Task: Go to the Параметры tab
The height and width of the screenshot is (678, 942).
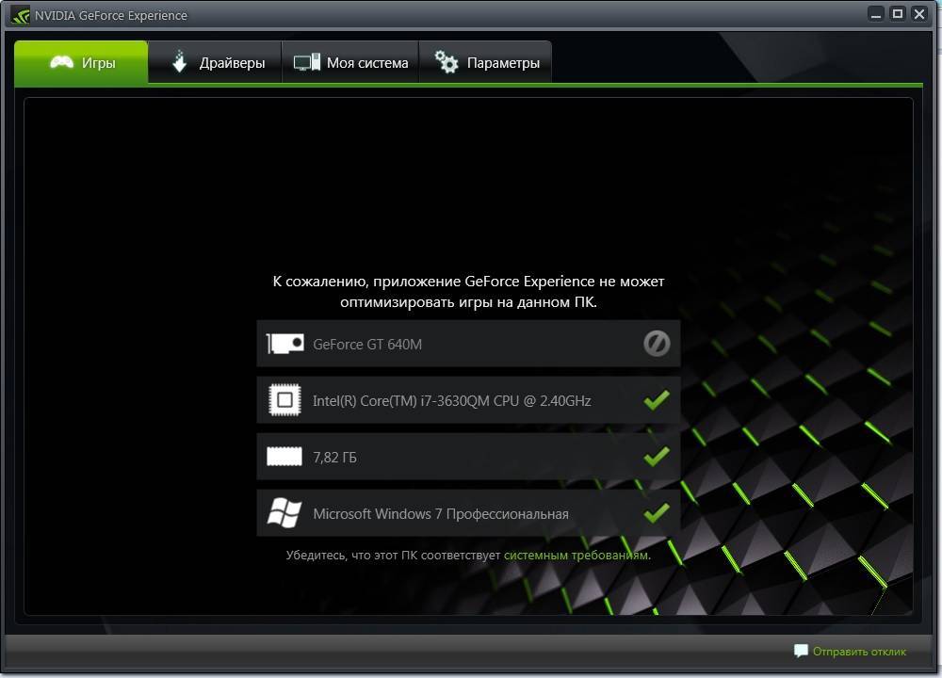Action: (x=485, y=62)
